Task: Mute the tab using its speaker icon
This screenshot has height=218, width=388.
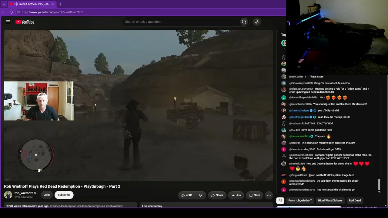Action: click(x=16, y=4)
